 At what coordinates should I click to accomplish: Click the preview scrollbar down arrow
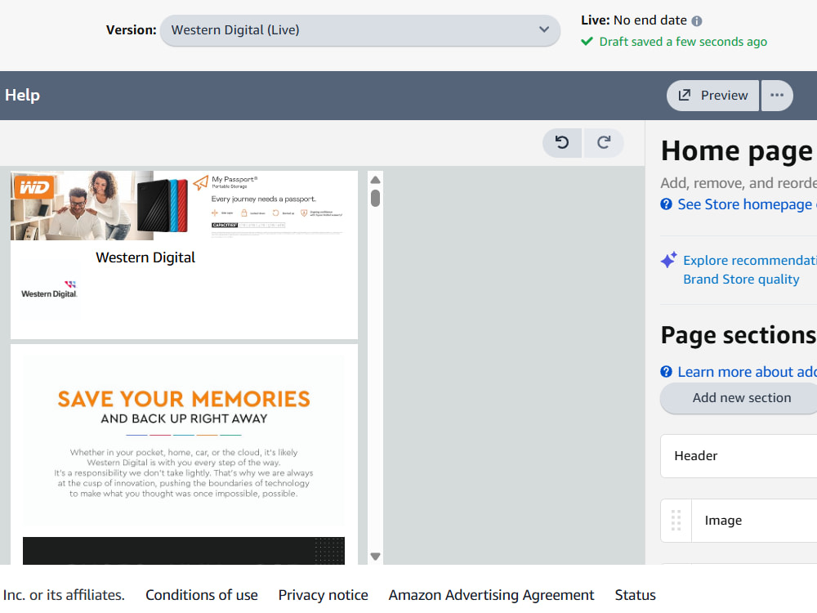coord(375,556)
